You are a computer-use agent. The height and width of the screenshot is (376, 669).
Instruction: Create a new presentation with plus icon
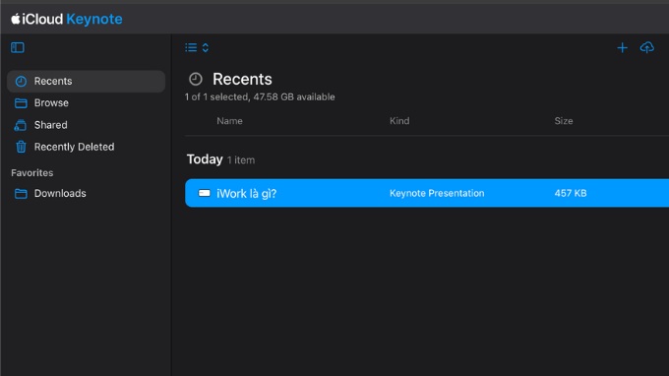(622, 47)
